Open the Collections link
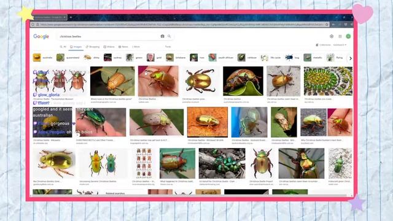 324,45
